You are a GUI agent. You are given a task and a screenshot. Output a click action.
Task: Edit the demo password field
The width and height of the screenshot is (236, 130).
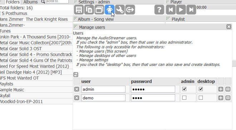click(x=153, y=98)
